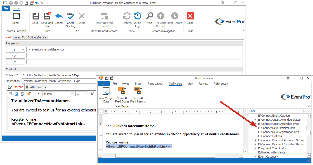313x165 pixels.
Task: Open the Attachments tab
Action: [36, 87]
